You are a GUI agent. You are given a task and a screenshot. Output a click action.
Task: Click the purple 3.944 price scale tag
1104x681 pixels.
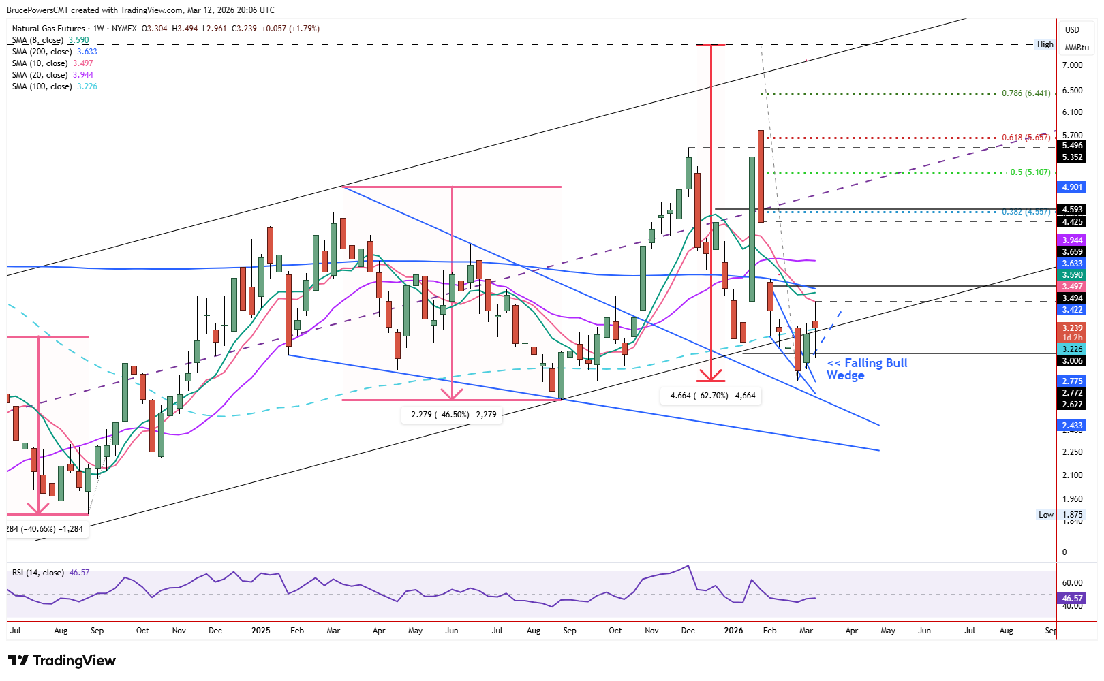click(x=1072, y=240)
